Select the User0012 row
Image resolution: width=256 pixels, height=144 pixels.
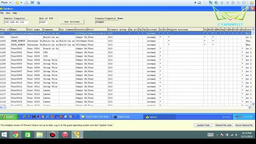coord(126,90)
